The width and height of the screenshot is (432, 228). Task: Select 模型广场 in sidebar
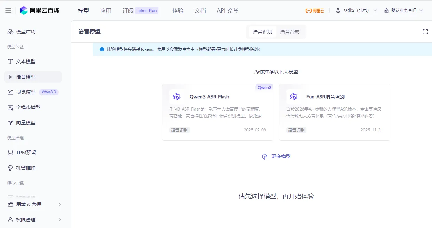point(33,32)
